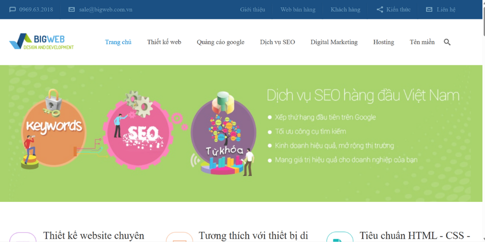The width and height of the screenshot is (485, 242).
Task: Click the pink SEO gear graphic
Action: (x=137, y=134)
